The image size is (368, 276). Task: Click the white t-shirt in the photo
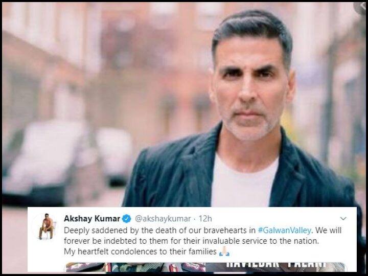(x=244, y=183)
